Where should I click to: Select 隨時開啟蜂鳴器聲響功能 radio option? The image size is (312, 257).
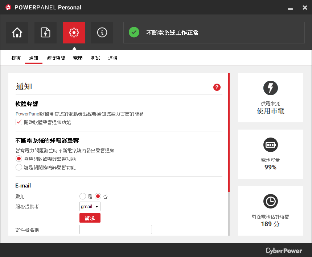point(19,159)
